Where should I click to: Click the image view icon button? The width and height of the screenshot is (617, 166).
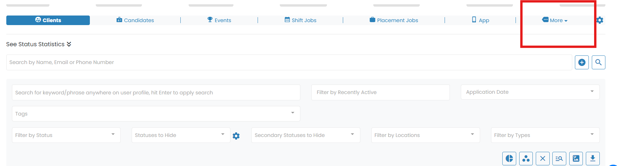576,158
